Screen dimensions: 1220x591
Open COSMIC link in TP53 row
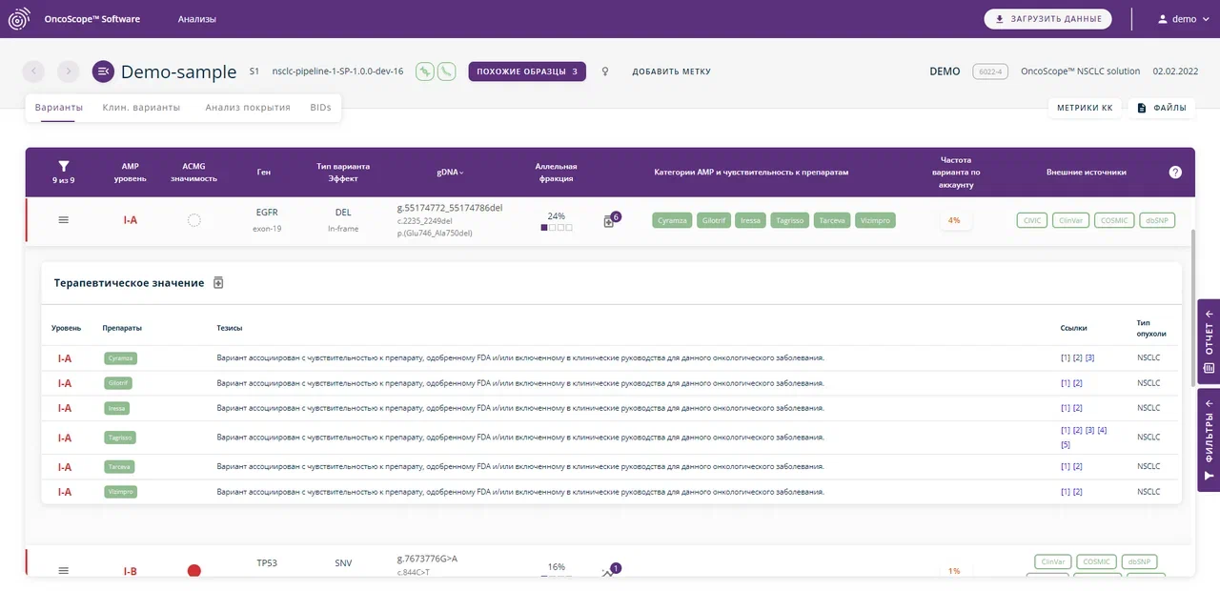tap(1097, 561)
